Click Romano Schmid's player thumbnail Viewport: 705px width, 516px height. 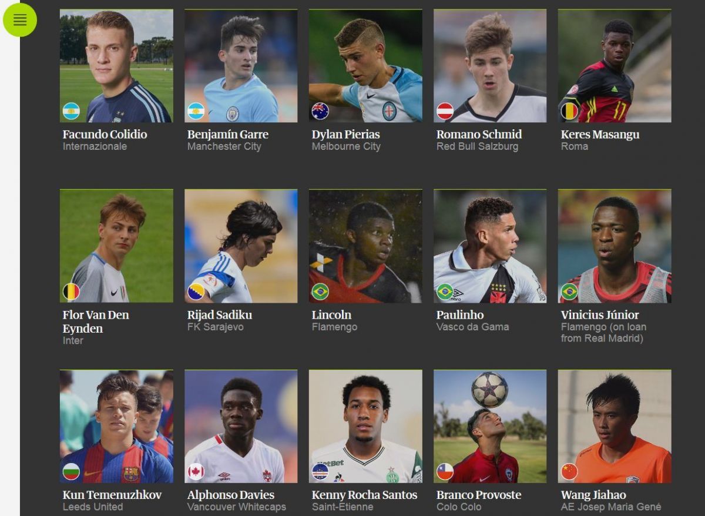(x=490, y=66)
